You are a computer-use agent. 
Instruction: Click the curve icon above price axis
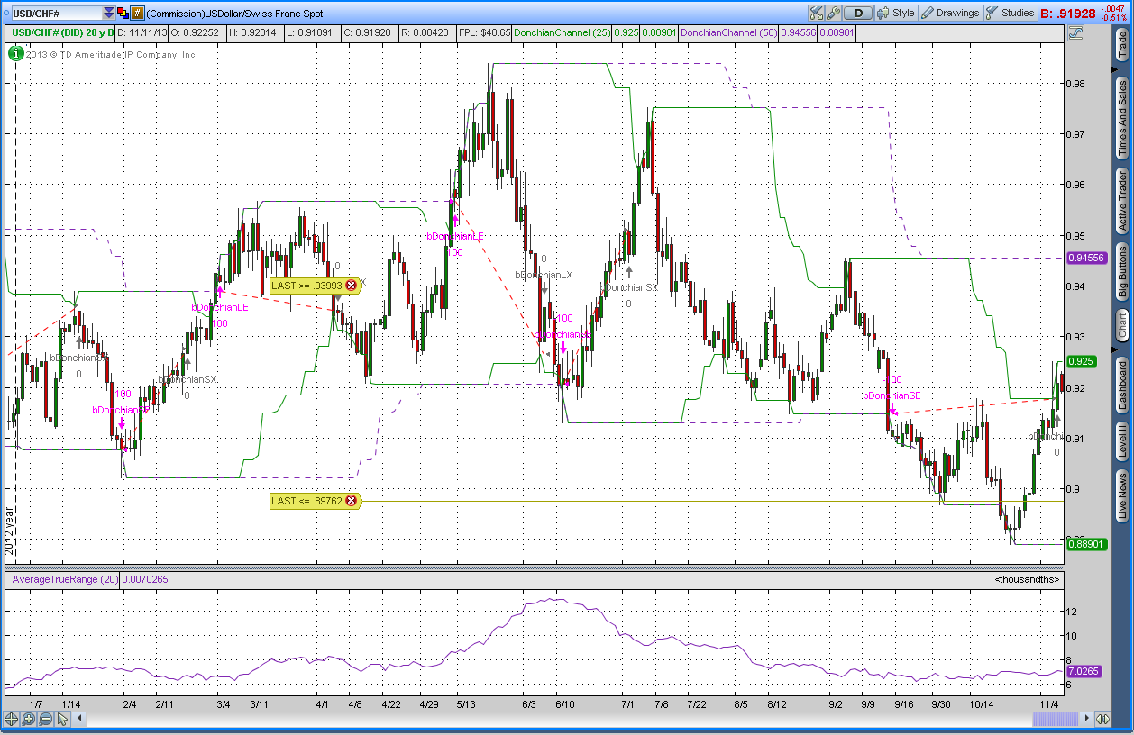1075,33
